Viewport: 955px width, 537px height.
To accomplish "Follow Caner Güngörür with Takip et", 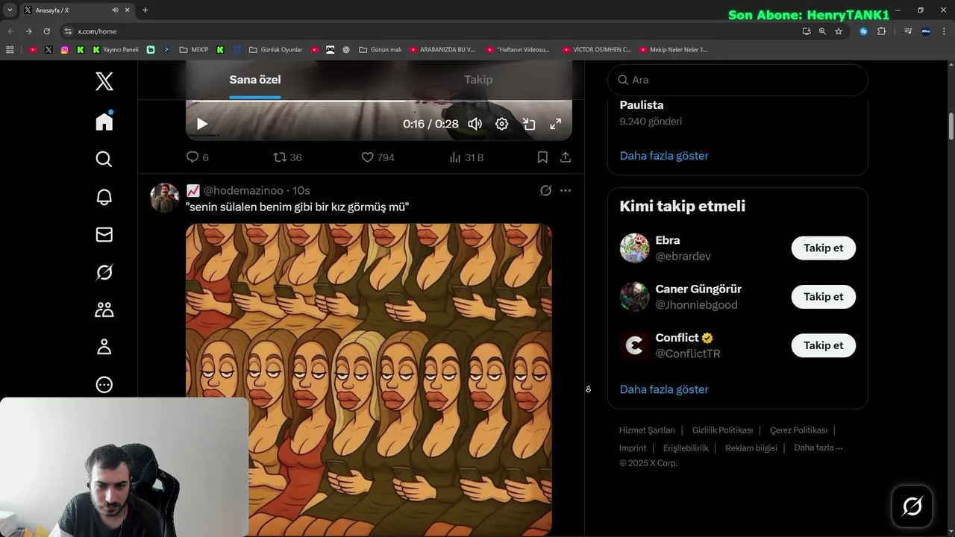I will pyautogui.click(x=824, y=297).
